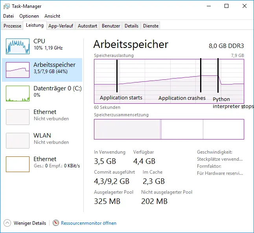Open the Optionen menu

[29, 16]
